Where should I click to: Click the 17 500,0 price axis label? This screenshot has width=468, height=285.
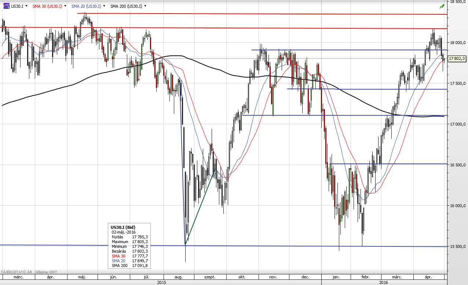(457, 83)
